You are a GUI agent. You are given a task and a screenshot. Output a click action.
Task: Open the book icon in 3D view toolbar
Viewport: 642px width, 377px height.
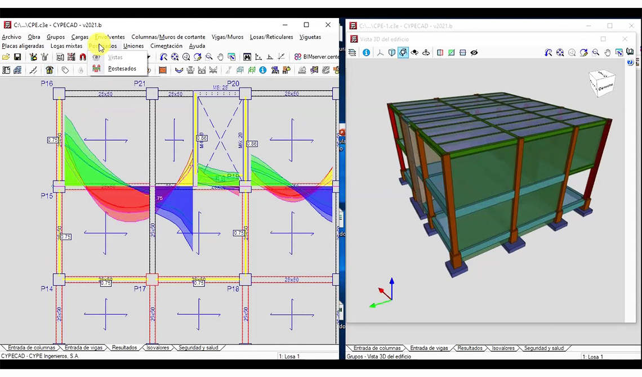coord(630,52)
